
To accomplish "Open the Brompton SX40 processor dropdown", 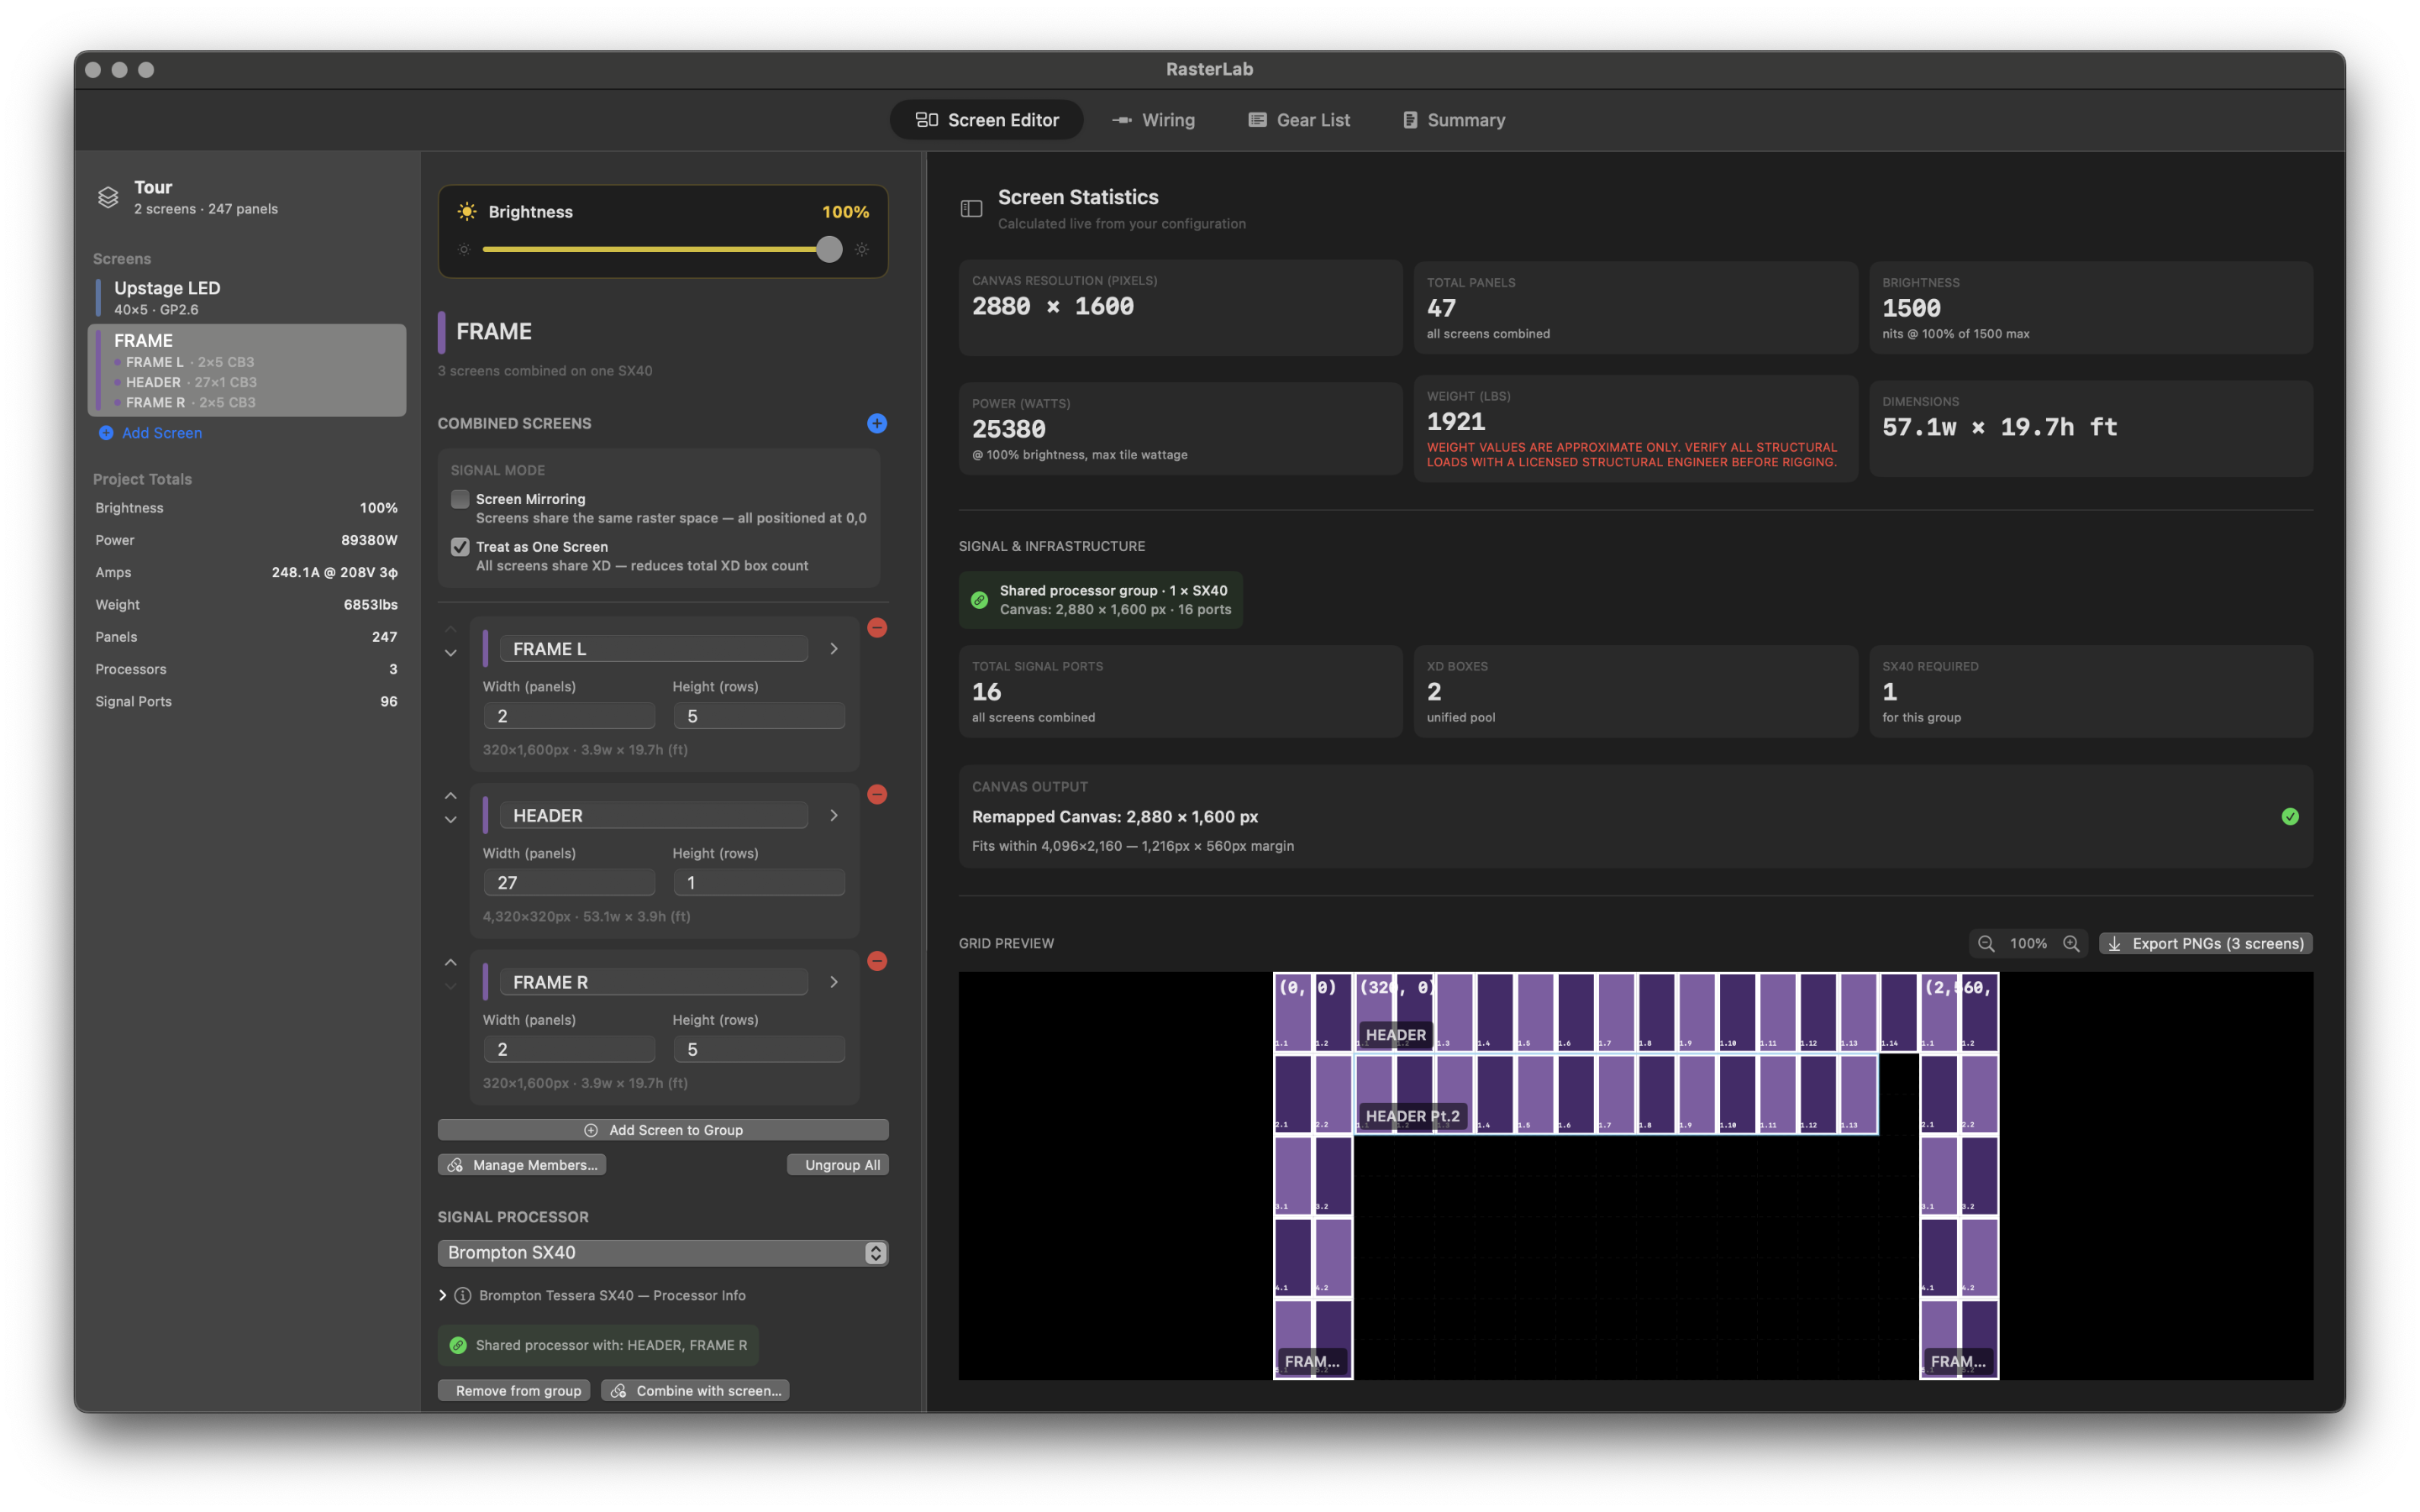I will tap(662, 1252).
